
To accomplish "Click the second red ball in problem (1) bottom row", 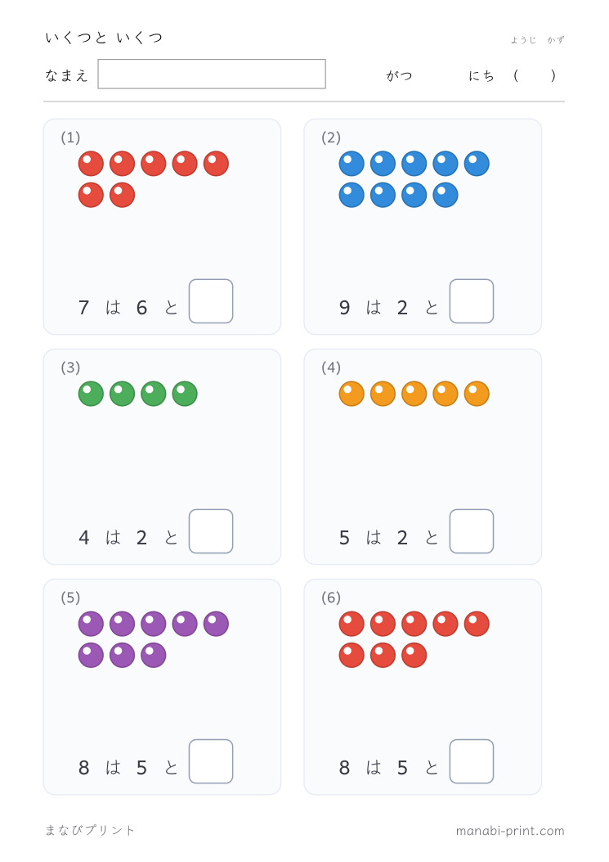I will pyautogui.click(x=123, y=195).
